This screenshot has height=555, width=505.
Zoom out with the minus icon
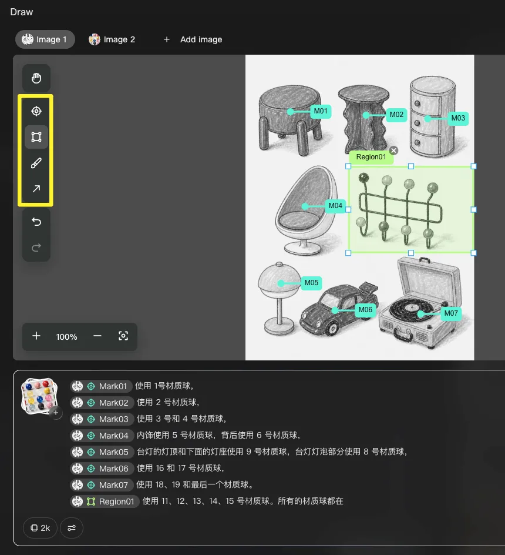tap(97, 336)
